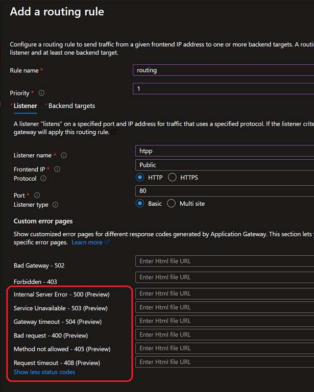Click the Bad Gateway 502 URL field

(225, 261)
